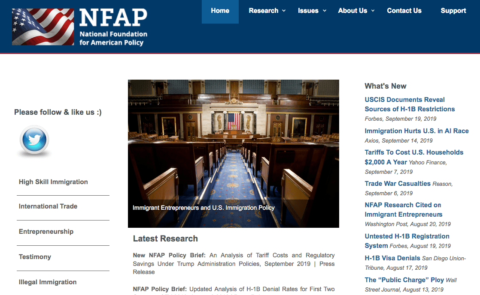Open NFAP Research Cited on Immigrant Entrepreneurs
Screen dimensions: 480x295
click(404, 209)
